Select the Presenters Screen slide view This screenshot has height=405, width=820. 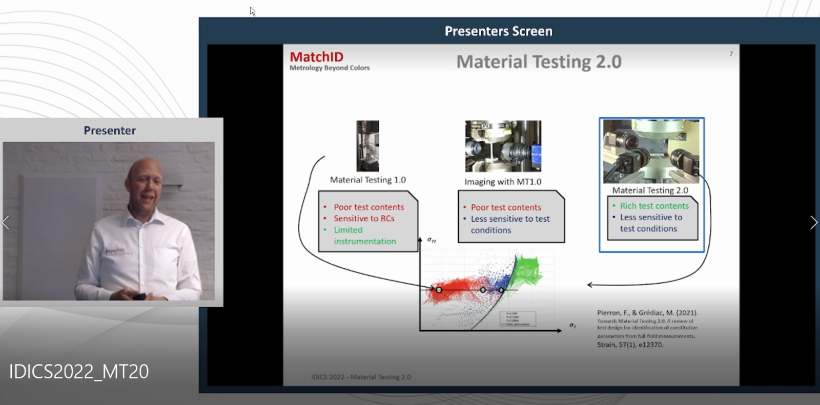click(x=511, y=215)
